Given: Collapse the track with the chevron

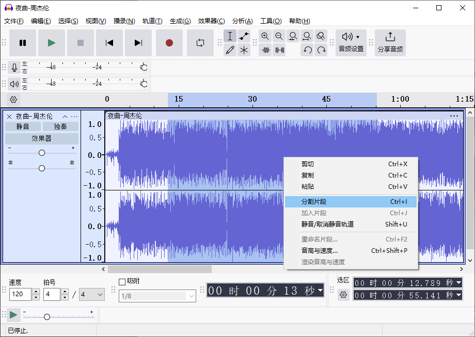Looking at the screenshot, I should pyautogui.click(x=65, y=116).
